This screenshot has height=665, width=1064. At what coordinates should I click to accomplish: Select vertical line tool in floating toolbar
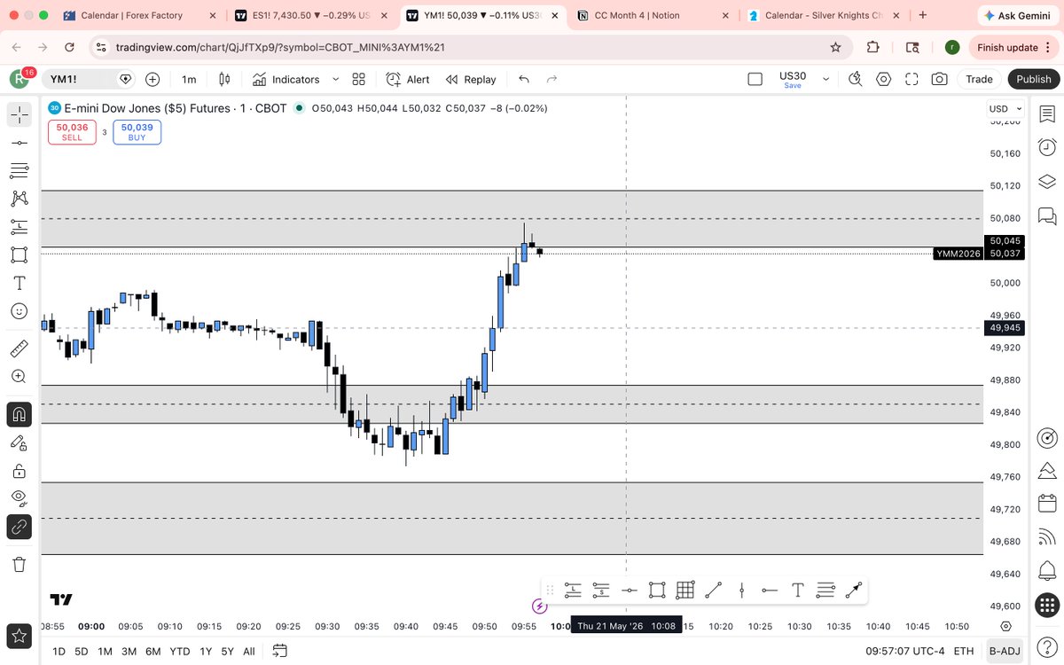coord(741,590)
